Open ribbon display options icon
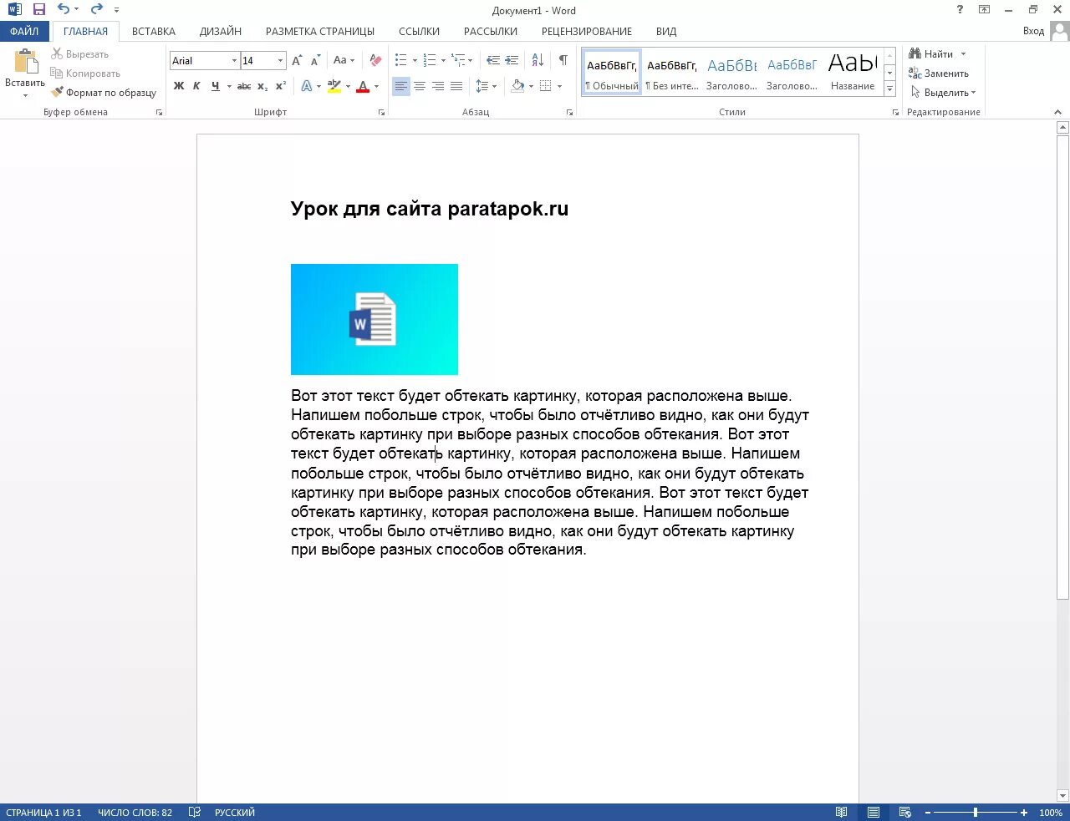Viewport: 1070px width, 821px height. point(985,9)
